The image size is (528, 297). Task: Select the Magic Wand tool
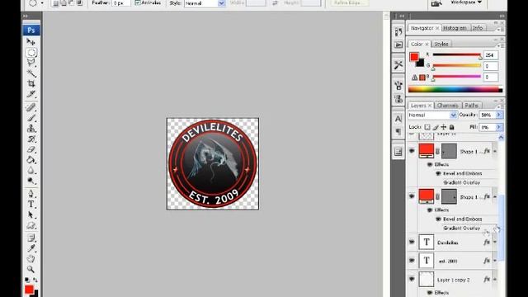(31, 73)
